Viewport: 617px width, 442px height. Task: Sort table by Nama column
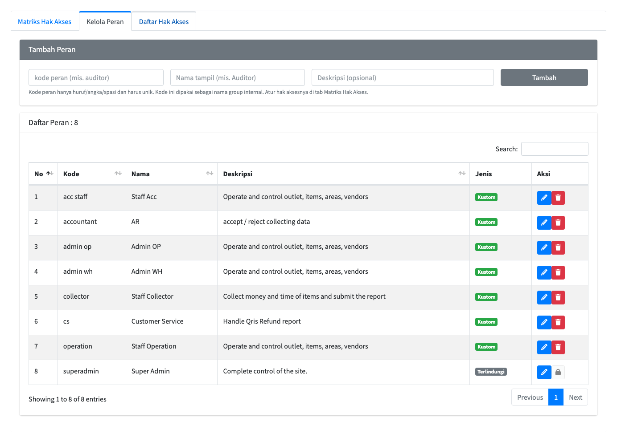pyautogui.click(x=172, y=174)
